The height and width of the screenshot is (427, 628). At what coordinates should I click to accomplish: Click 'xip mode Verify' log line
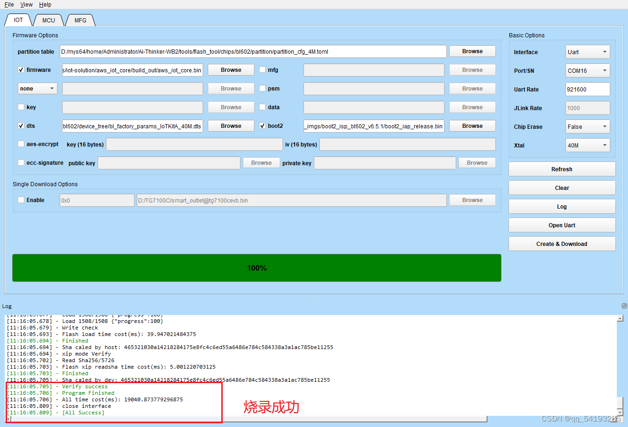click(59, 354)
